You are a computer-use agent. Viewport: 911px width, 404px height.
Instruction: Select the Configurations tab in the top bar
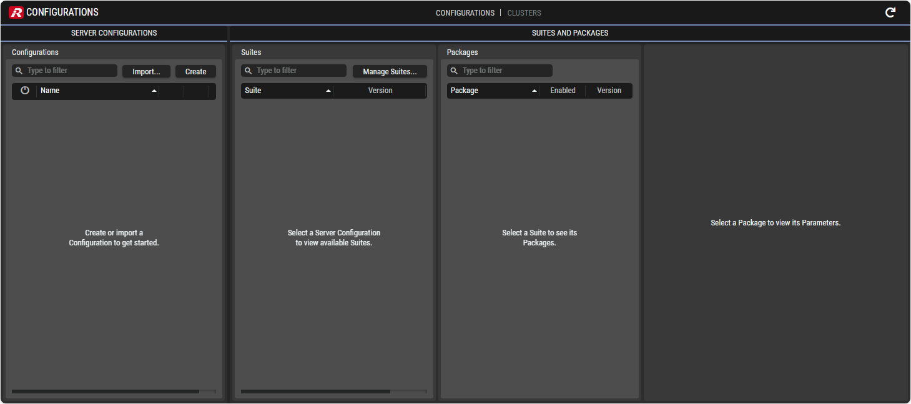coord(465,13)
